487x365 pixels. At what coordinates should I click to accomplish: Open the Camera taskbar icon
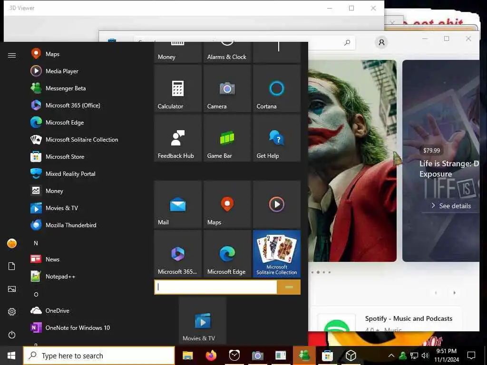tap(257, 355)
